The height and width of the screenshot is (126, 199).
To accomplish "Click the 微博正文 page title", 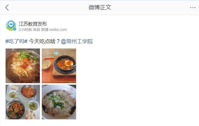I will pos(100,7).
